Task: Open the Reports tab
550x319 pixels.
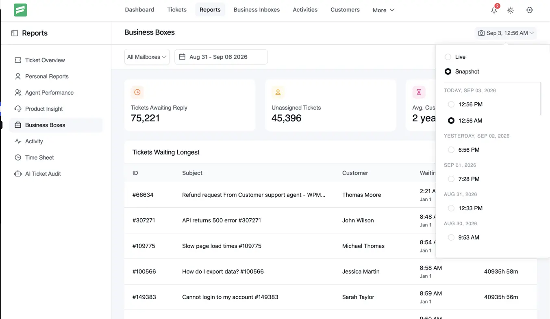Action: (210, 10)
